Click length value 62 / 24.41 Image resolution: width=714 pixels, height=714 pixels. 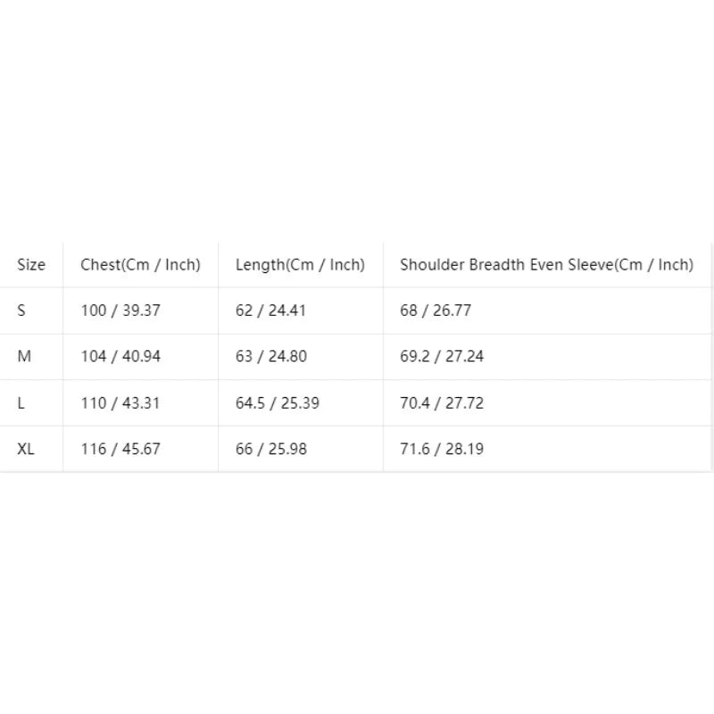(x=270, y=311)
